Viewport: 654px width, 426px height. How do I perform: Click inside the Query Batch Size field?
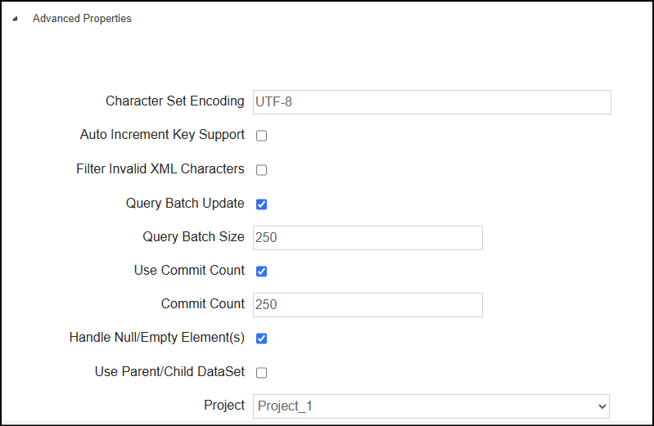click(x=368, y=238)
